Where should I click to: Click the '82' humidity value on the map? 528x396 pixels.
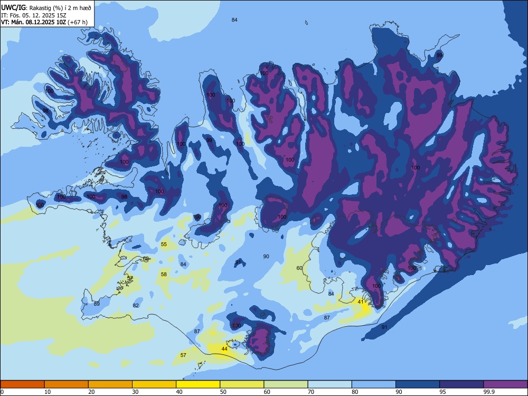pyautogui.click(x=136, y=305)
